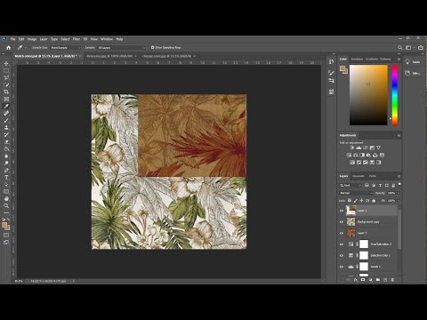The image size is (427, 320).
Task: Select the Hand tool
Action: [6, 198]
